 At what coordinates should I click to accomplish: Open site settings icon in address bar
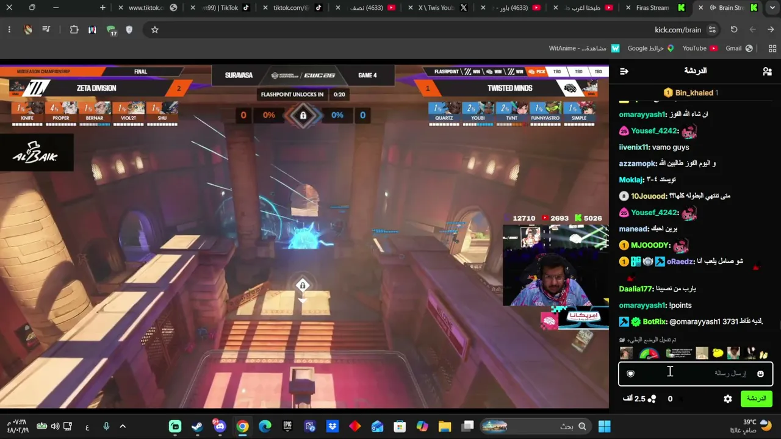click(712, 29)
